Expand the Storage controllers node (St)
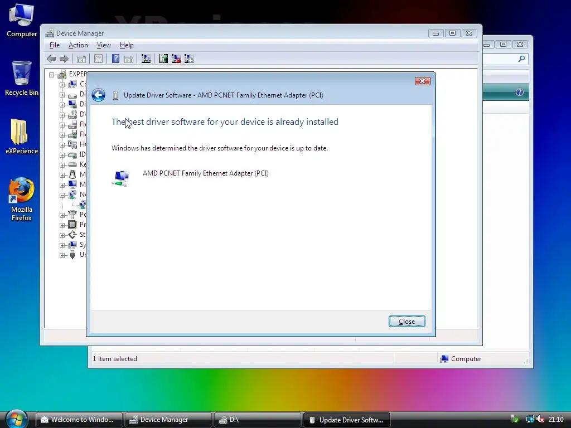This screenshot has width=571, height=428. click(x=62, y=235)
